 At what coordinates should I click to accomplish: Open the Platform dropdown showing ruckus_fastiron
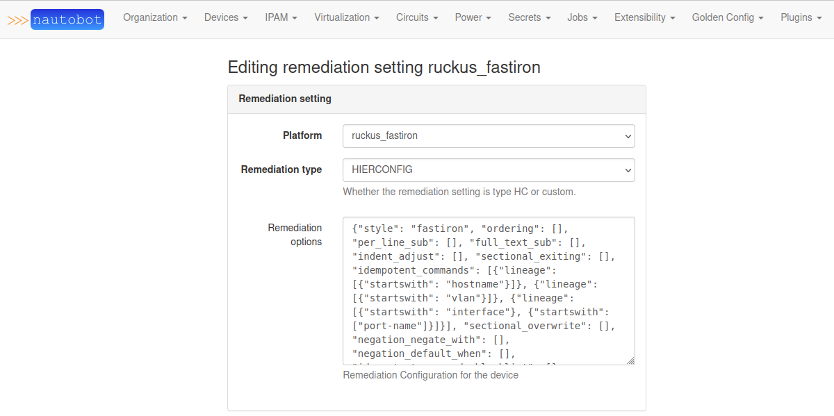tap(489, 136)
